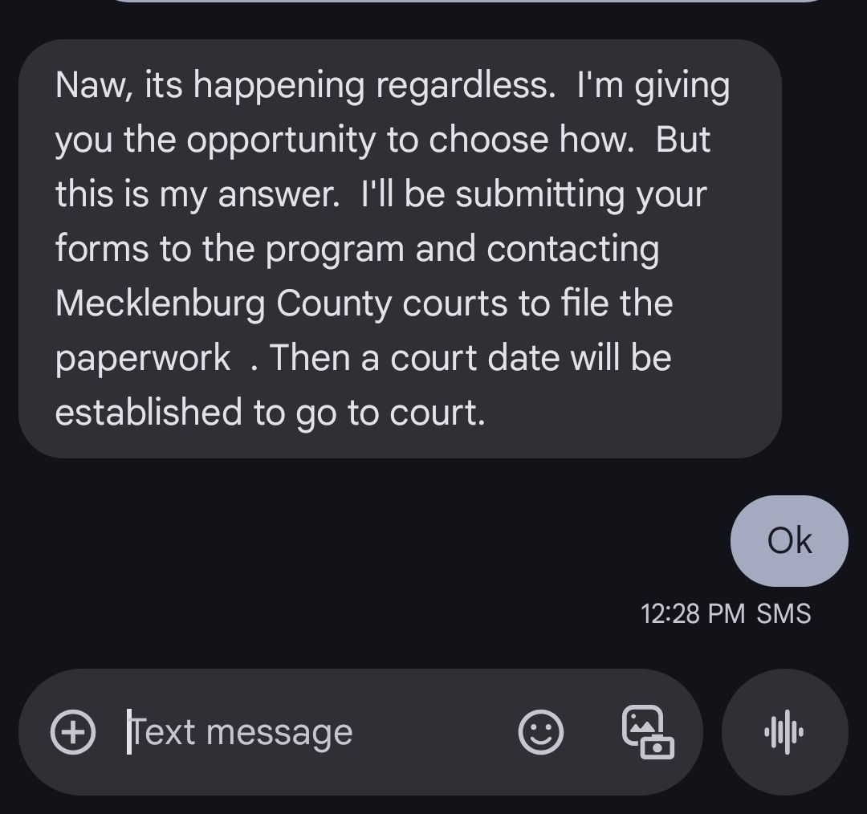867x814 pixels.
Task: Tap the words "Naw, its happening regardless"
Action: tap(304, 86)
